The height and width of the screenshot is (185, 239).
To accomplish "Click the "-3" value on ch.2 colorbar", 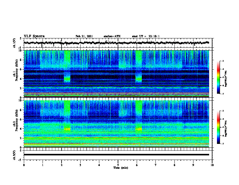I will [x=222, y=111].
